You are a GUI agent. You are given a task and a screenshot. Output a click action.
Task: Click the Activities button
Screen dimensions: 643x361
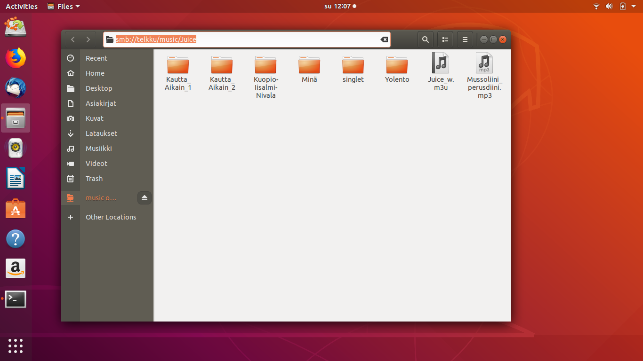[x=22, y=6]
